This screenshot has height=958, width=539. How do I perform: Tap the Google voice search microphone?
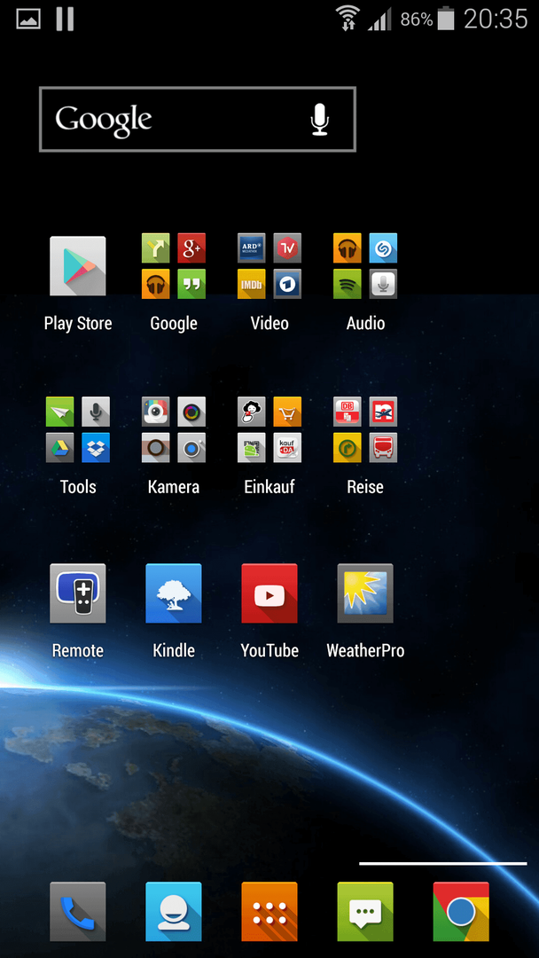tap(319, 119)
